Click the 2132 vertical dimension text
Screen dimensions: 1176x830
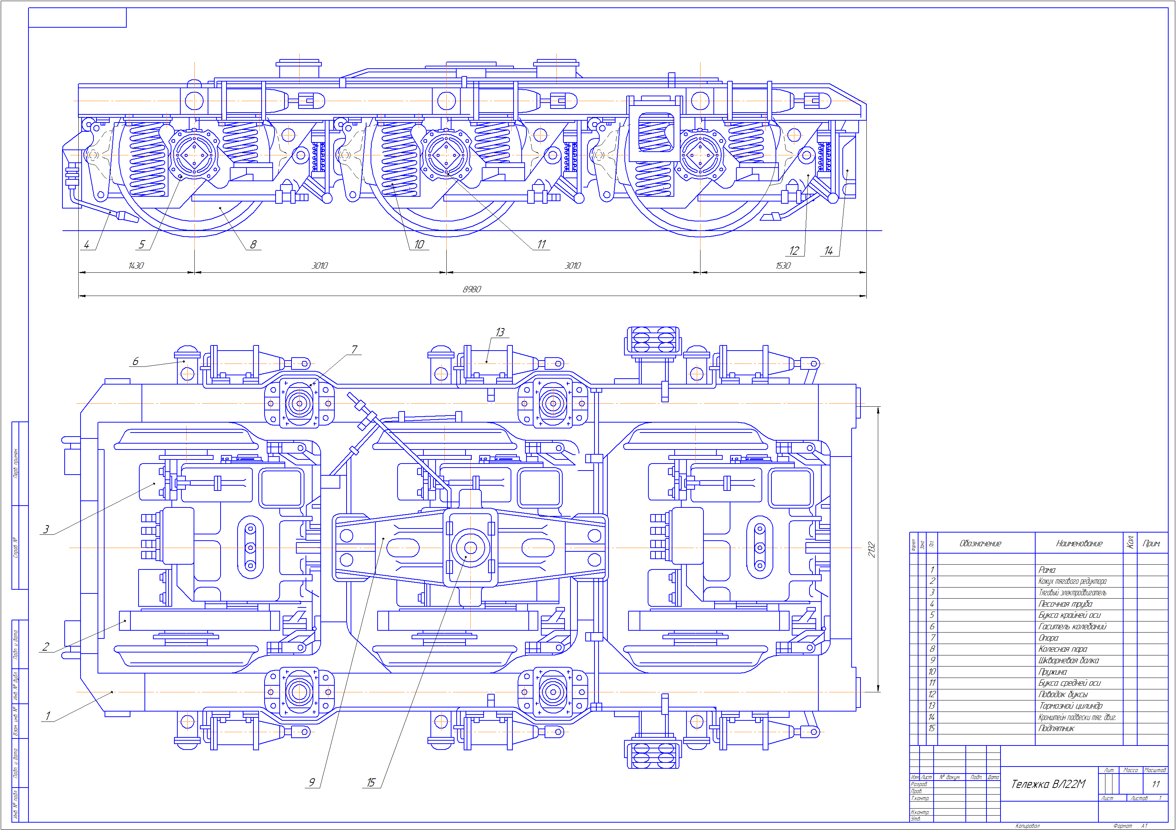pos(872,550)
